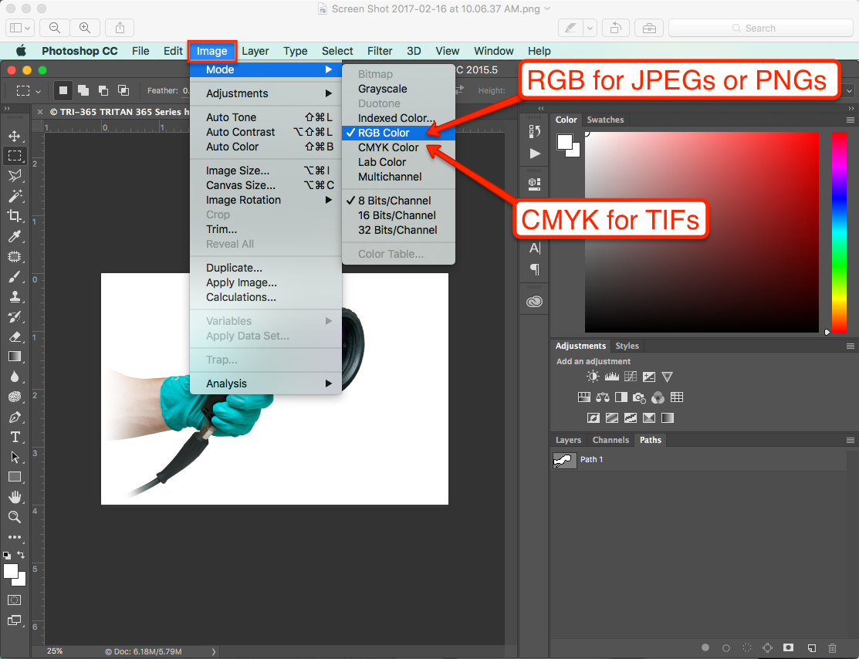This screenshot has width=859, height=659.
Task: Switch to the Channels tab
Action: pyautogui.click(x=610, y=440)
